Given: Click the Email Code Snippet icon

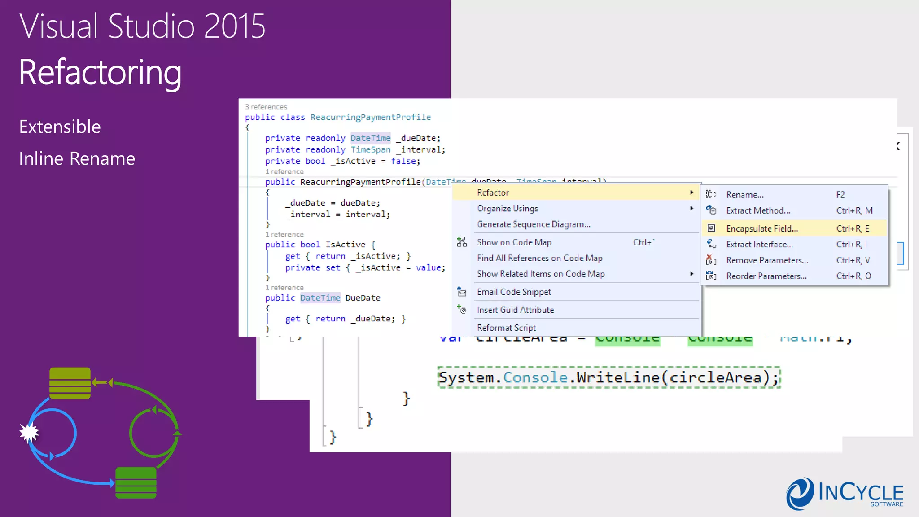Looking at the screenshot, I should (x=462, y=292).
